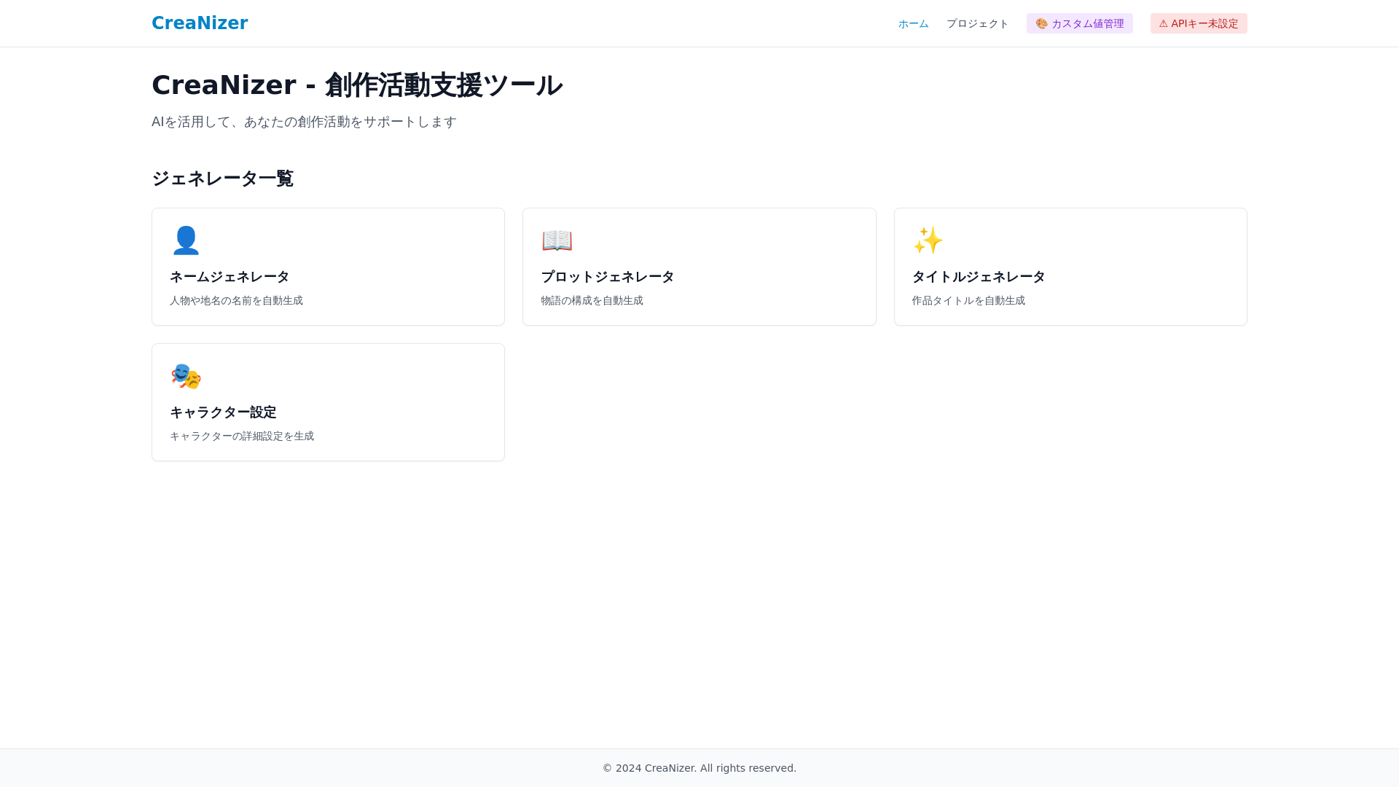Open カスタム値管理 button
This screenshot has height=787, width=1399.
coord(1079,23)
